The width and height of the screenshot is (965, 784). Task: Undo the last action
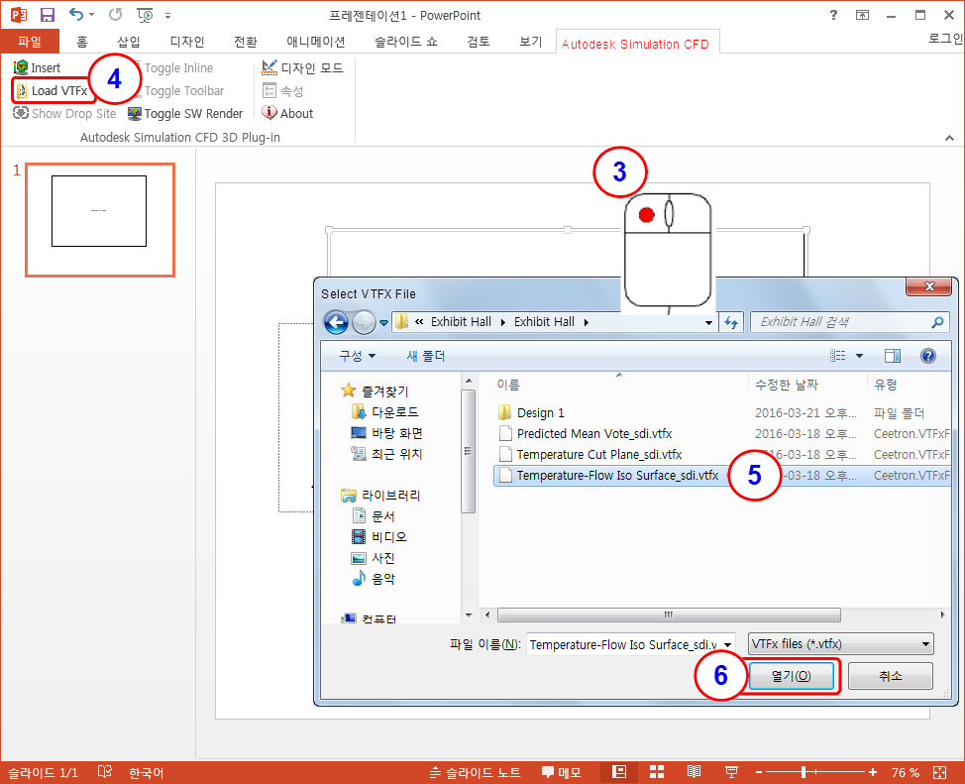75,14
